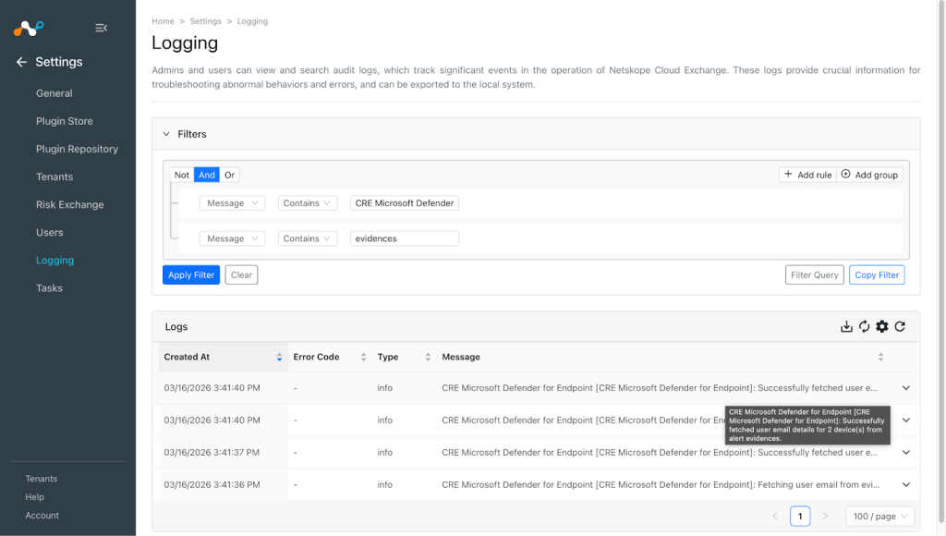Expand the 3:41:36 PM log row
946x536 pixels.
point(906,484)
